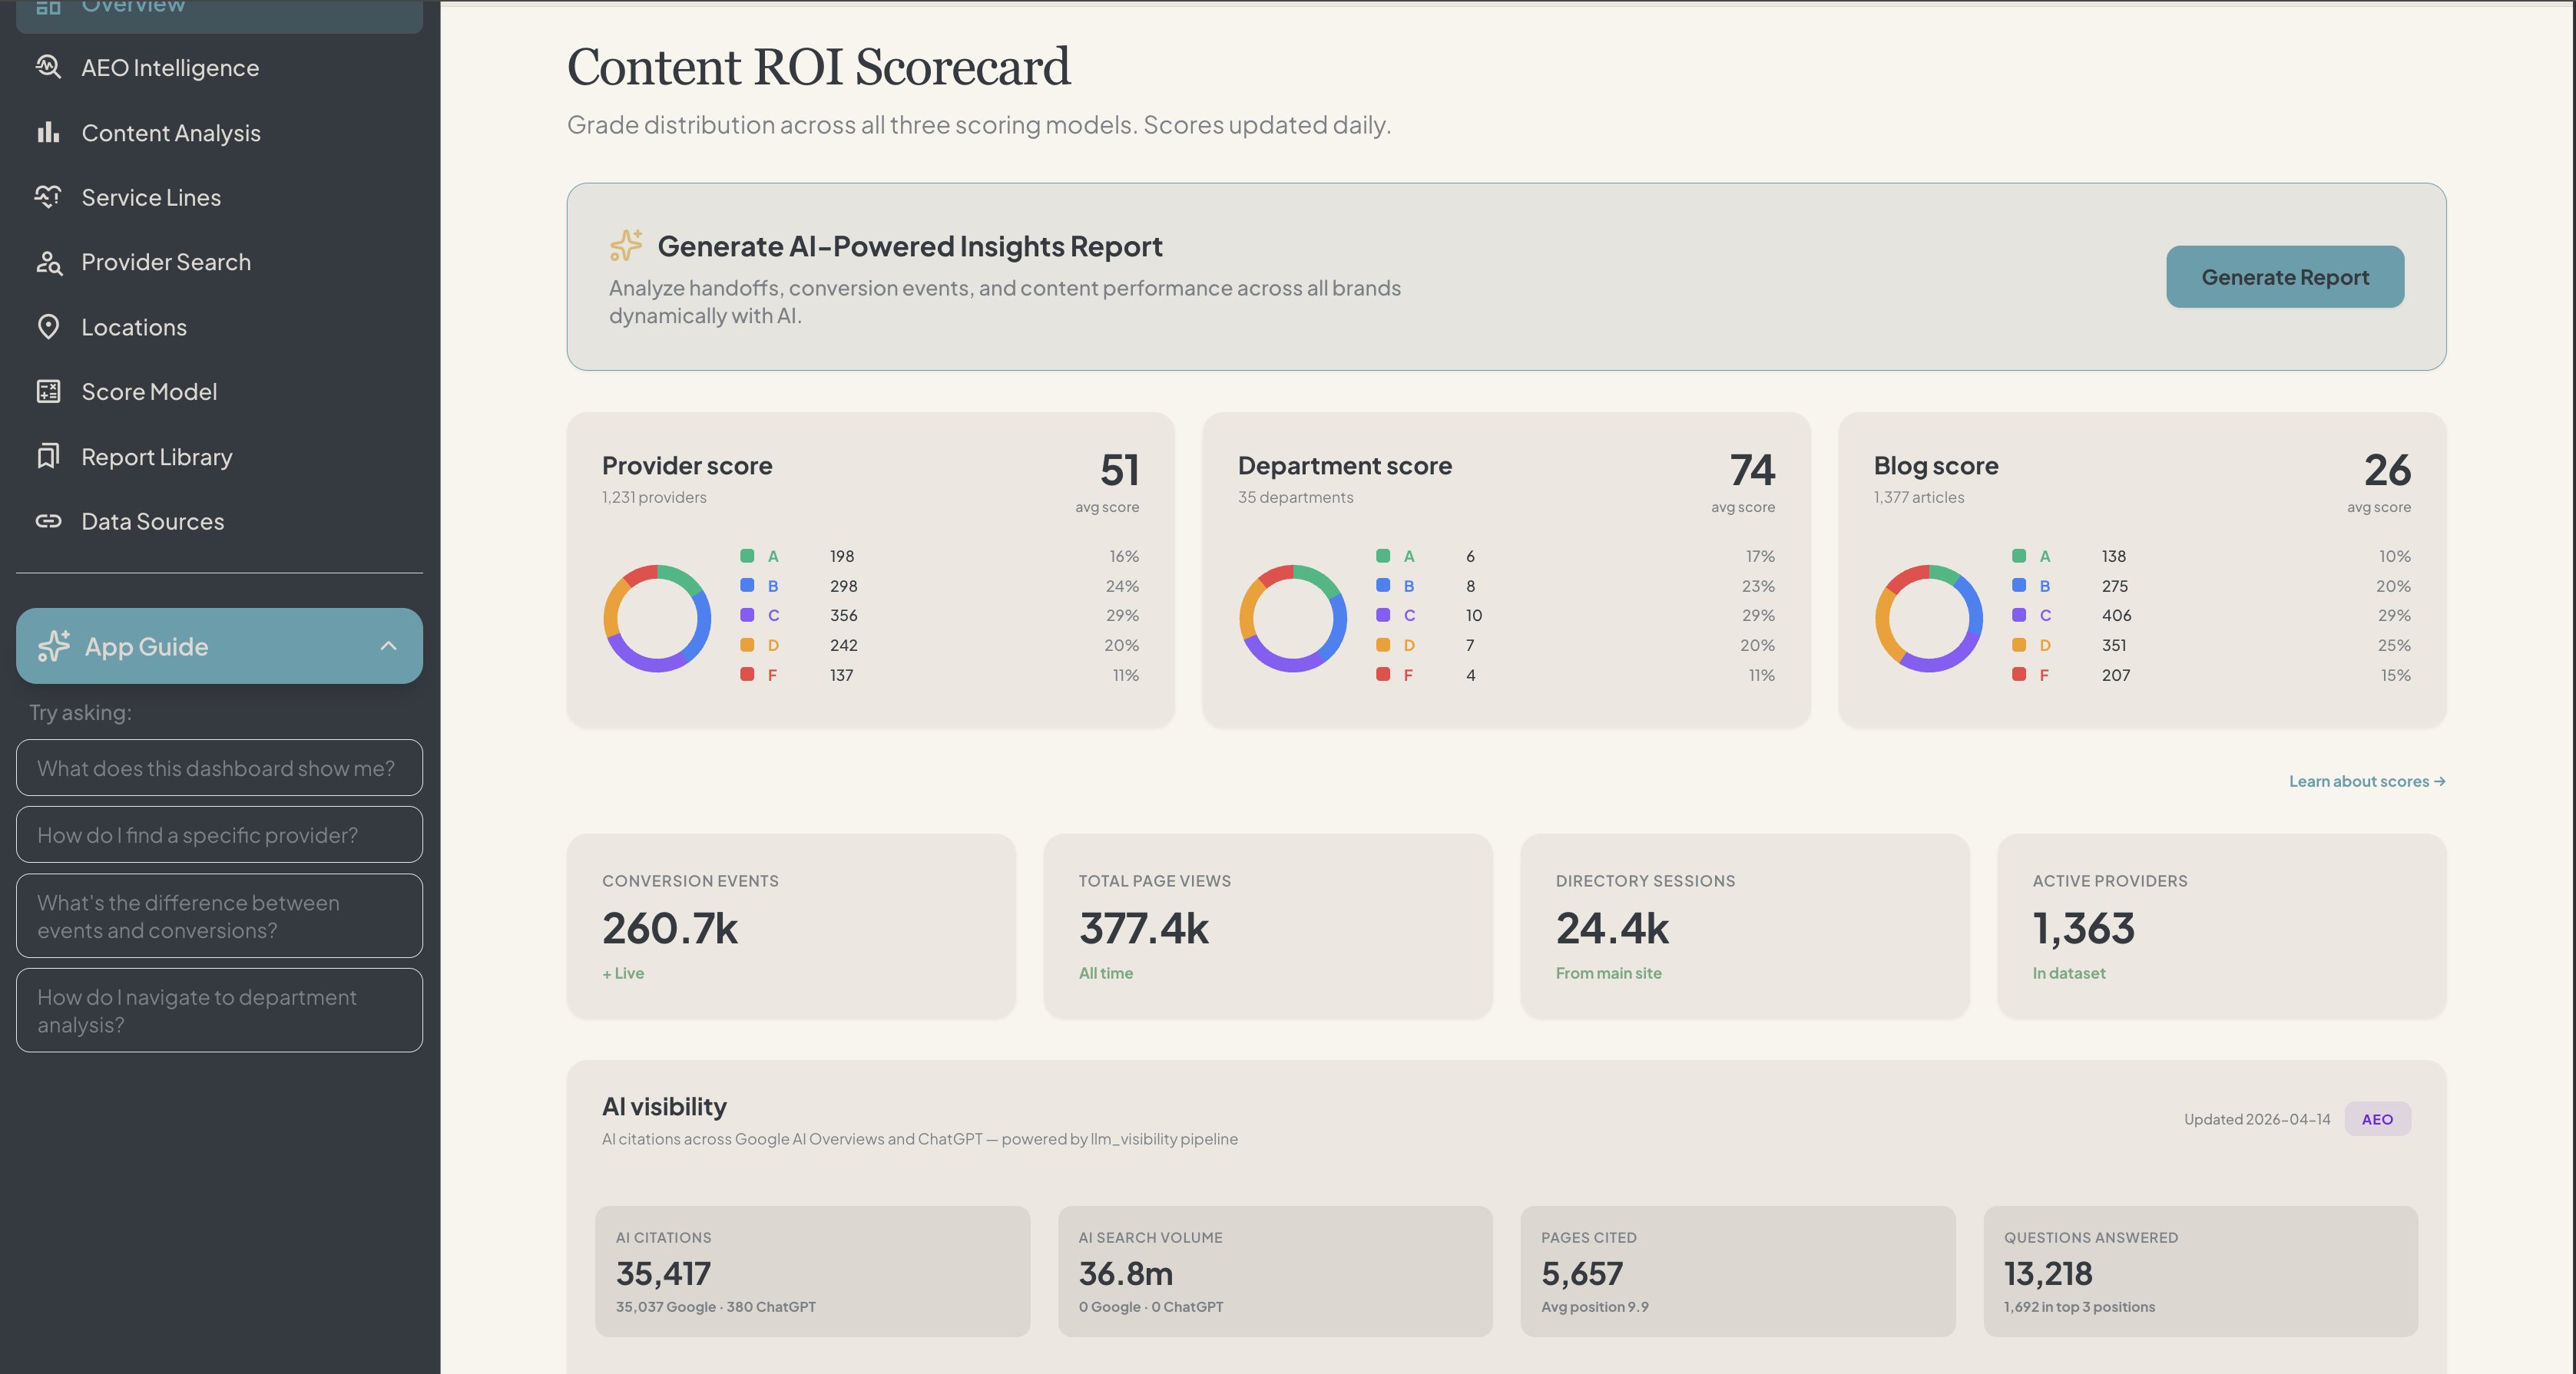The width and height of the screenshot is (2576, 1374).
Task: Click the AI Citations 35,417 tile
Action: click(812, 1271)
